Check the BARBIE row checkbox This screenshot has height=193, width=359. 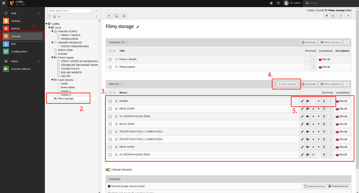[x=110, y=101]
